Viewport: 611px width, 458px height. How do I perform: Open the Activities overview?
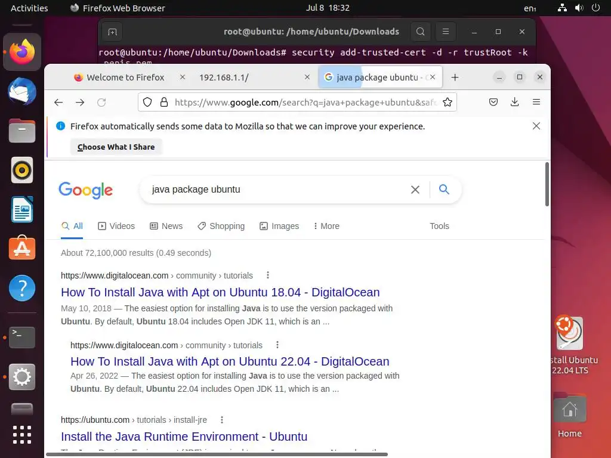coord(29,8)
